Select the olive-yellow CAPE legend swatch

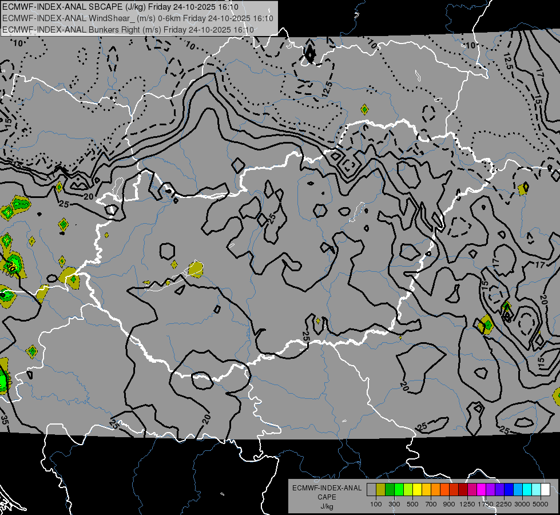(380, 490)
